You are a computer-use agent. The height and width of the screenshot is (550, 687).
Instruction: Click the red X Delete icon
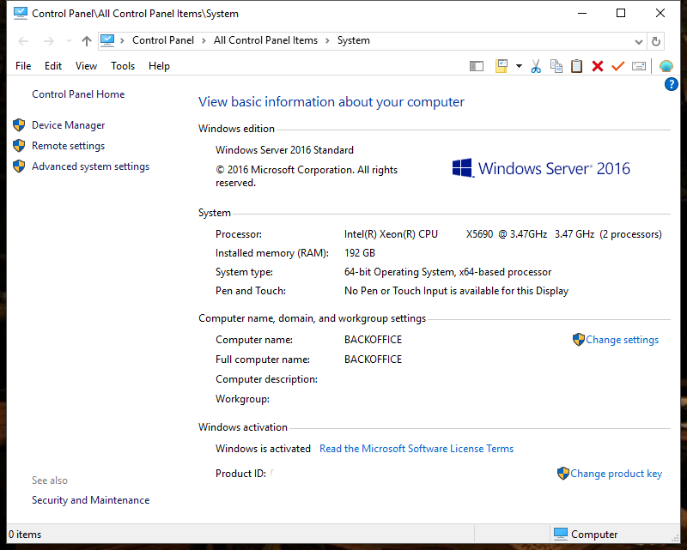pyautogui.click(x=597, y=66)
